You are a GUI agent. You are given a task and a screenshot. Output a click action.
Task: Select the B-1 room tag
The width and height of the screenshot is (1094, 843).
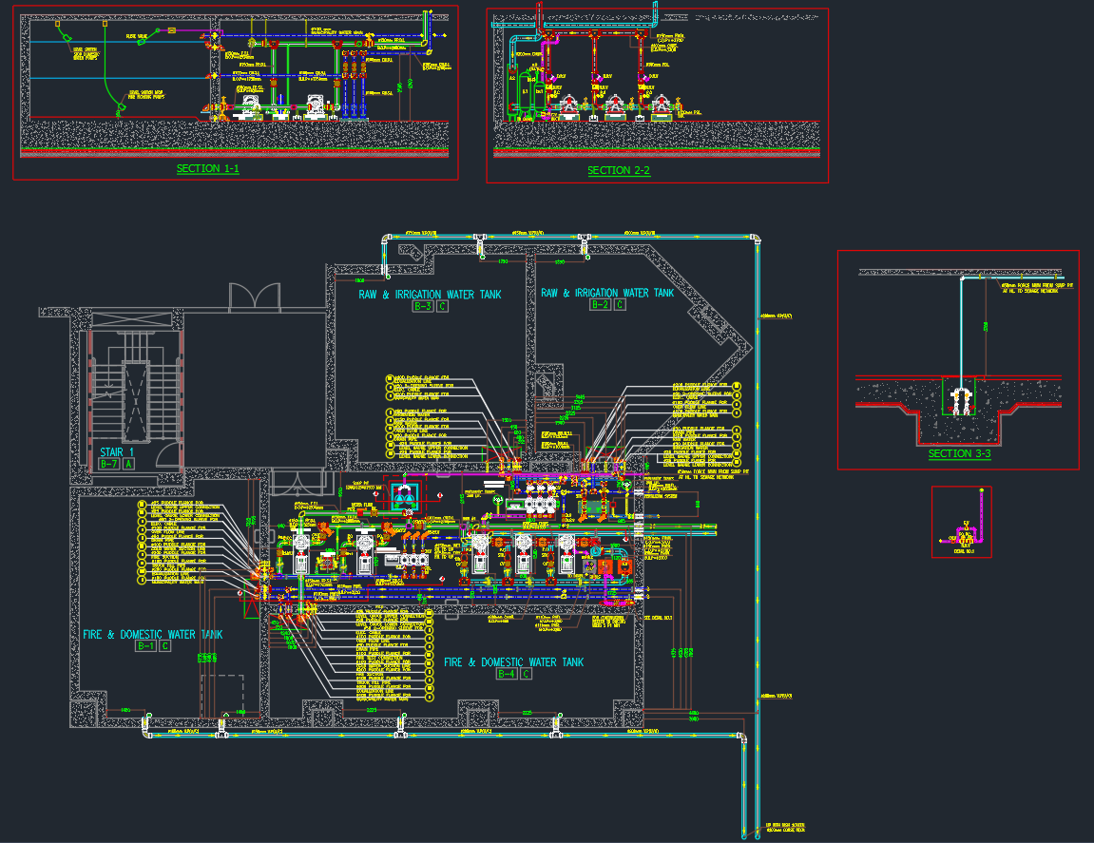tap(145, 646)
